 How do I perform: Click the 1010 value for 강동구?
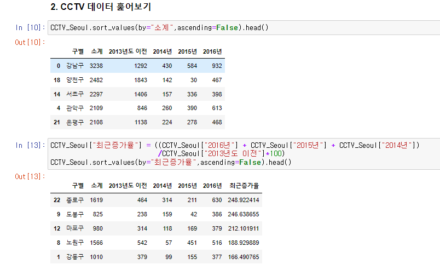[x=96, y=257]
